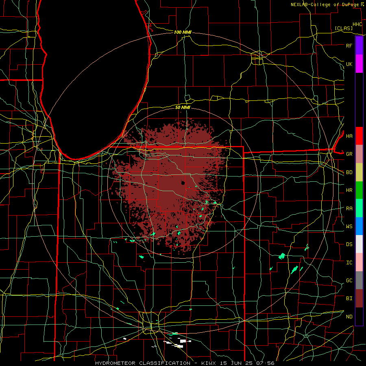This screenshot has height=366, width=366.
Task: Click the NEXLAB-College of DuPage credit text
Action: pos(325,4)
